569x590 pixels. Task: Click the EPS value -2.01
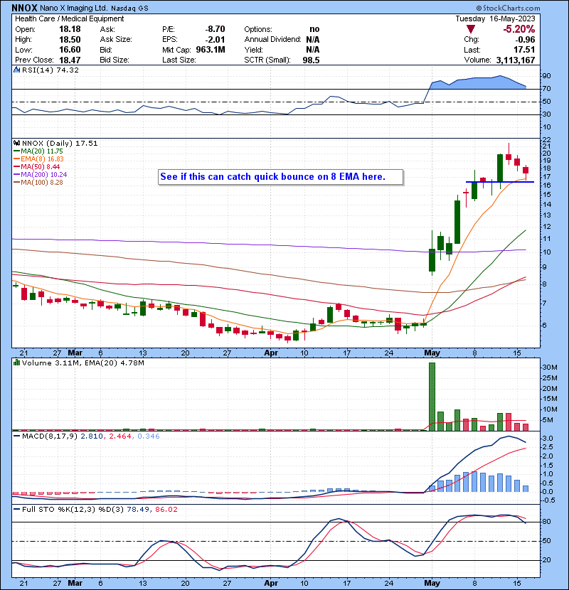pos(215,40)
